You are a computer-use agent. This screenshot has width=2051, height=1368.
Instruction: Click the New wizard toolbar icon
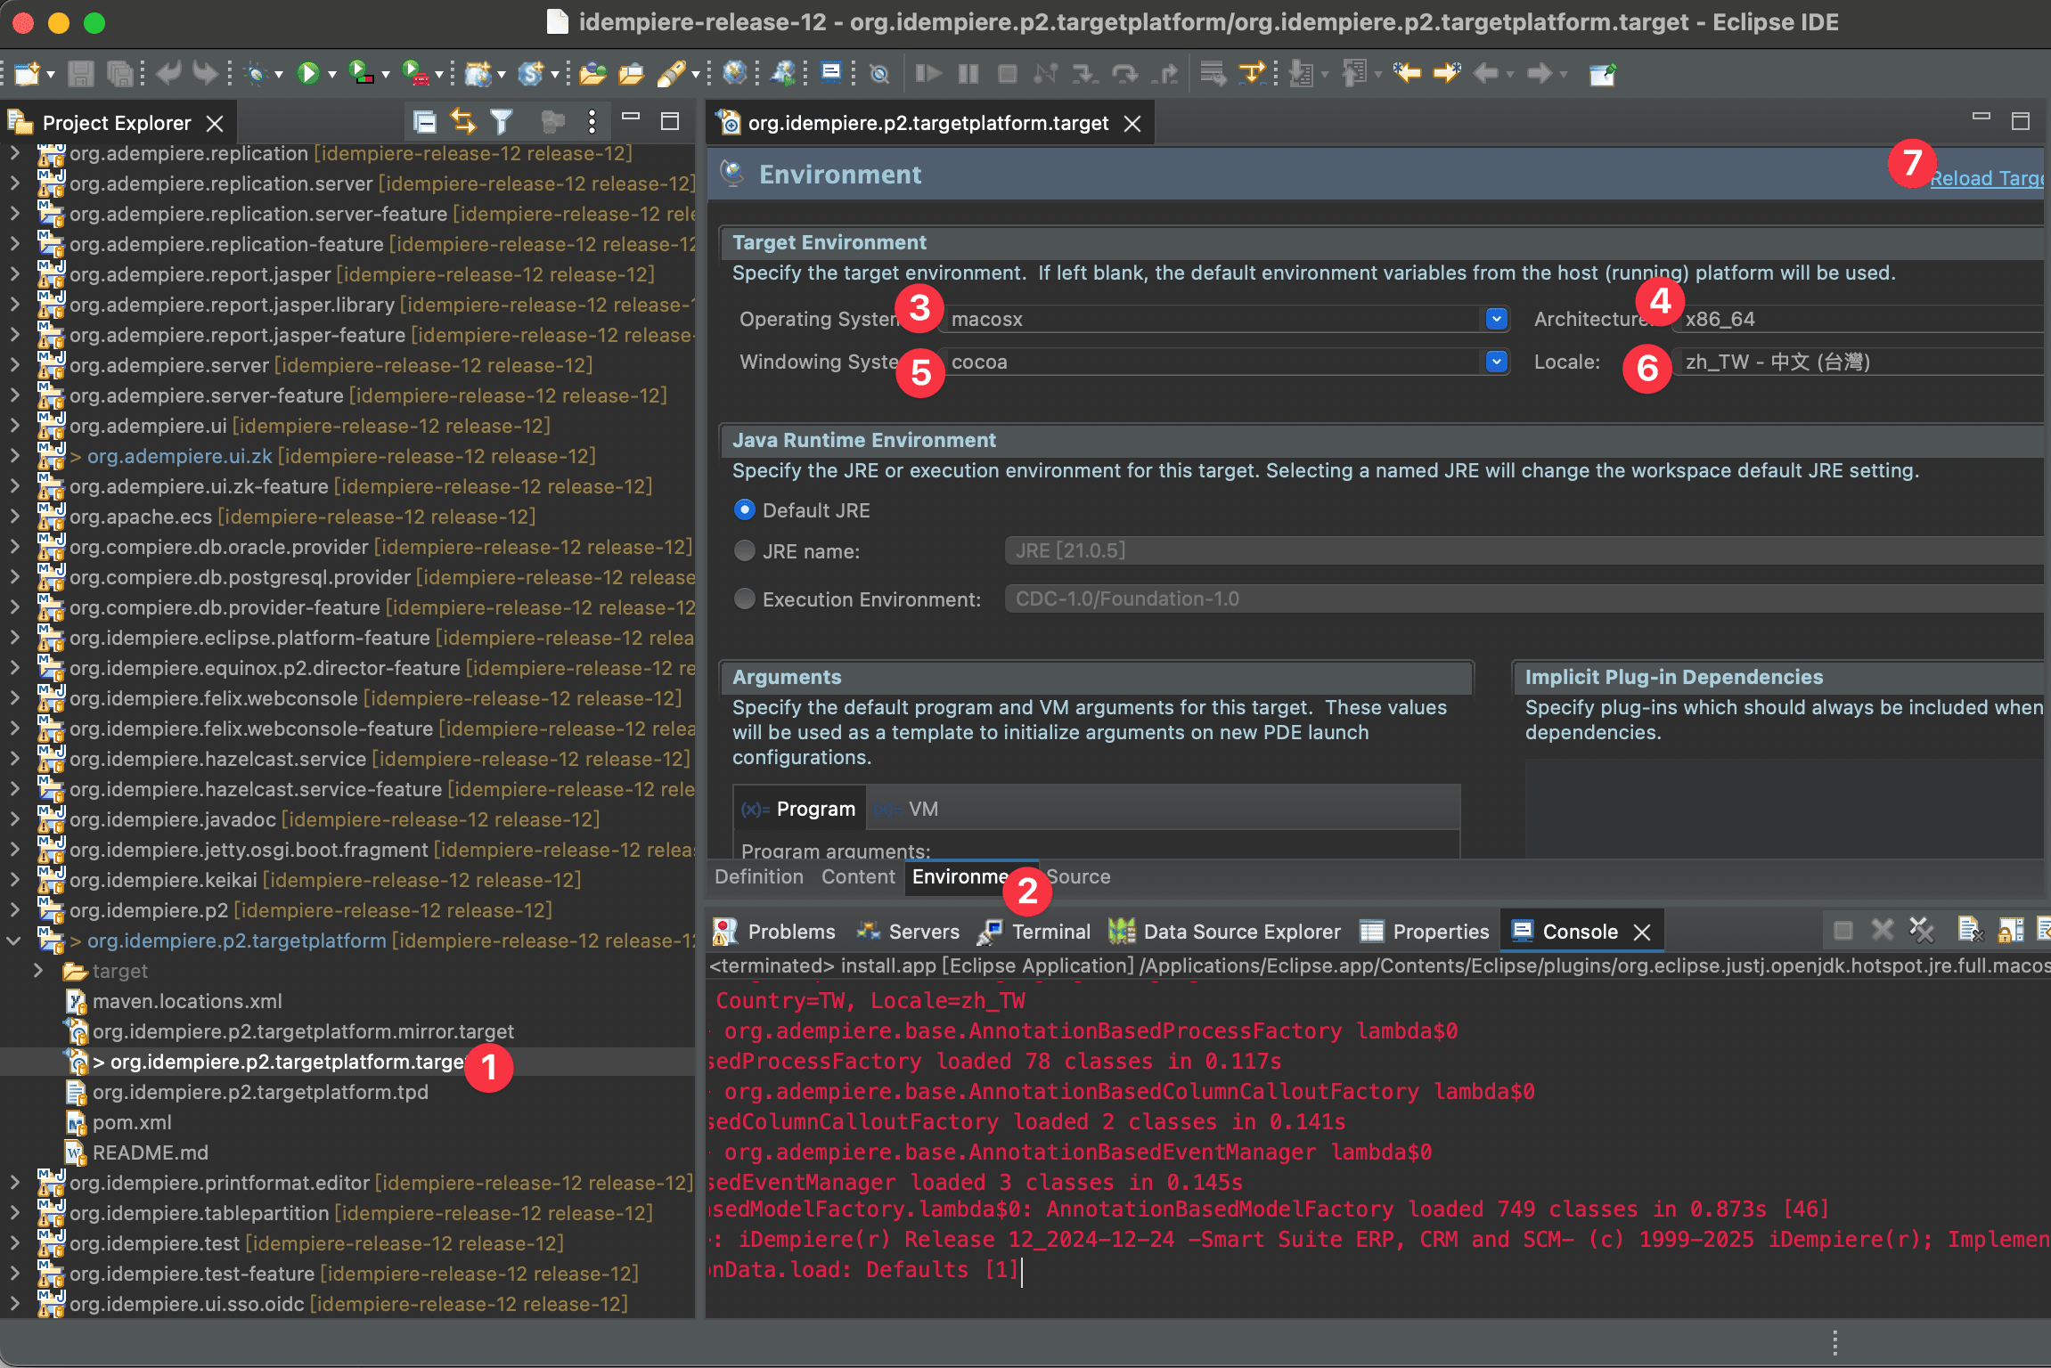[x=27, y=73]
